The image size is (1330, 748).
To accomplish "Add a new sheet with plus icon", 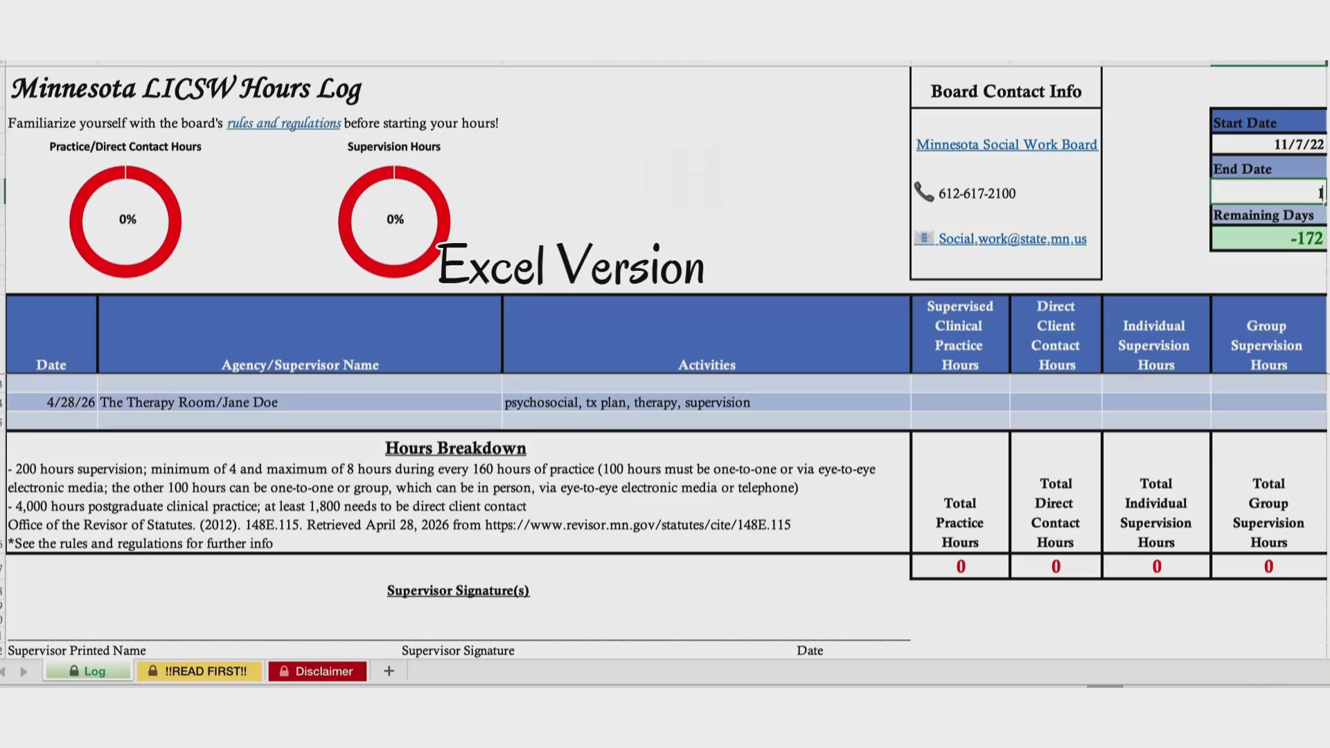I will point(389,671).
